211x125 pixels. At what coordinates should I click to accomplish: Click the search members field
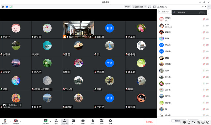(x=165, y=12)
